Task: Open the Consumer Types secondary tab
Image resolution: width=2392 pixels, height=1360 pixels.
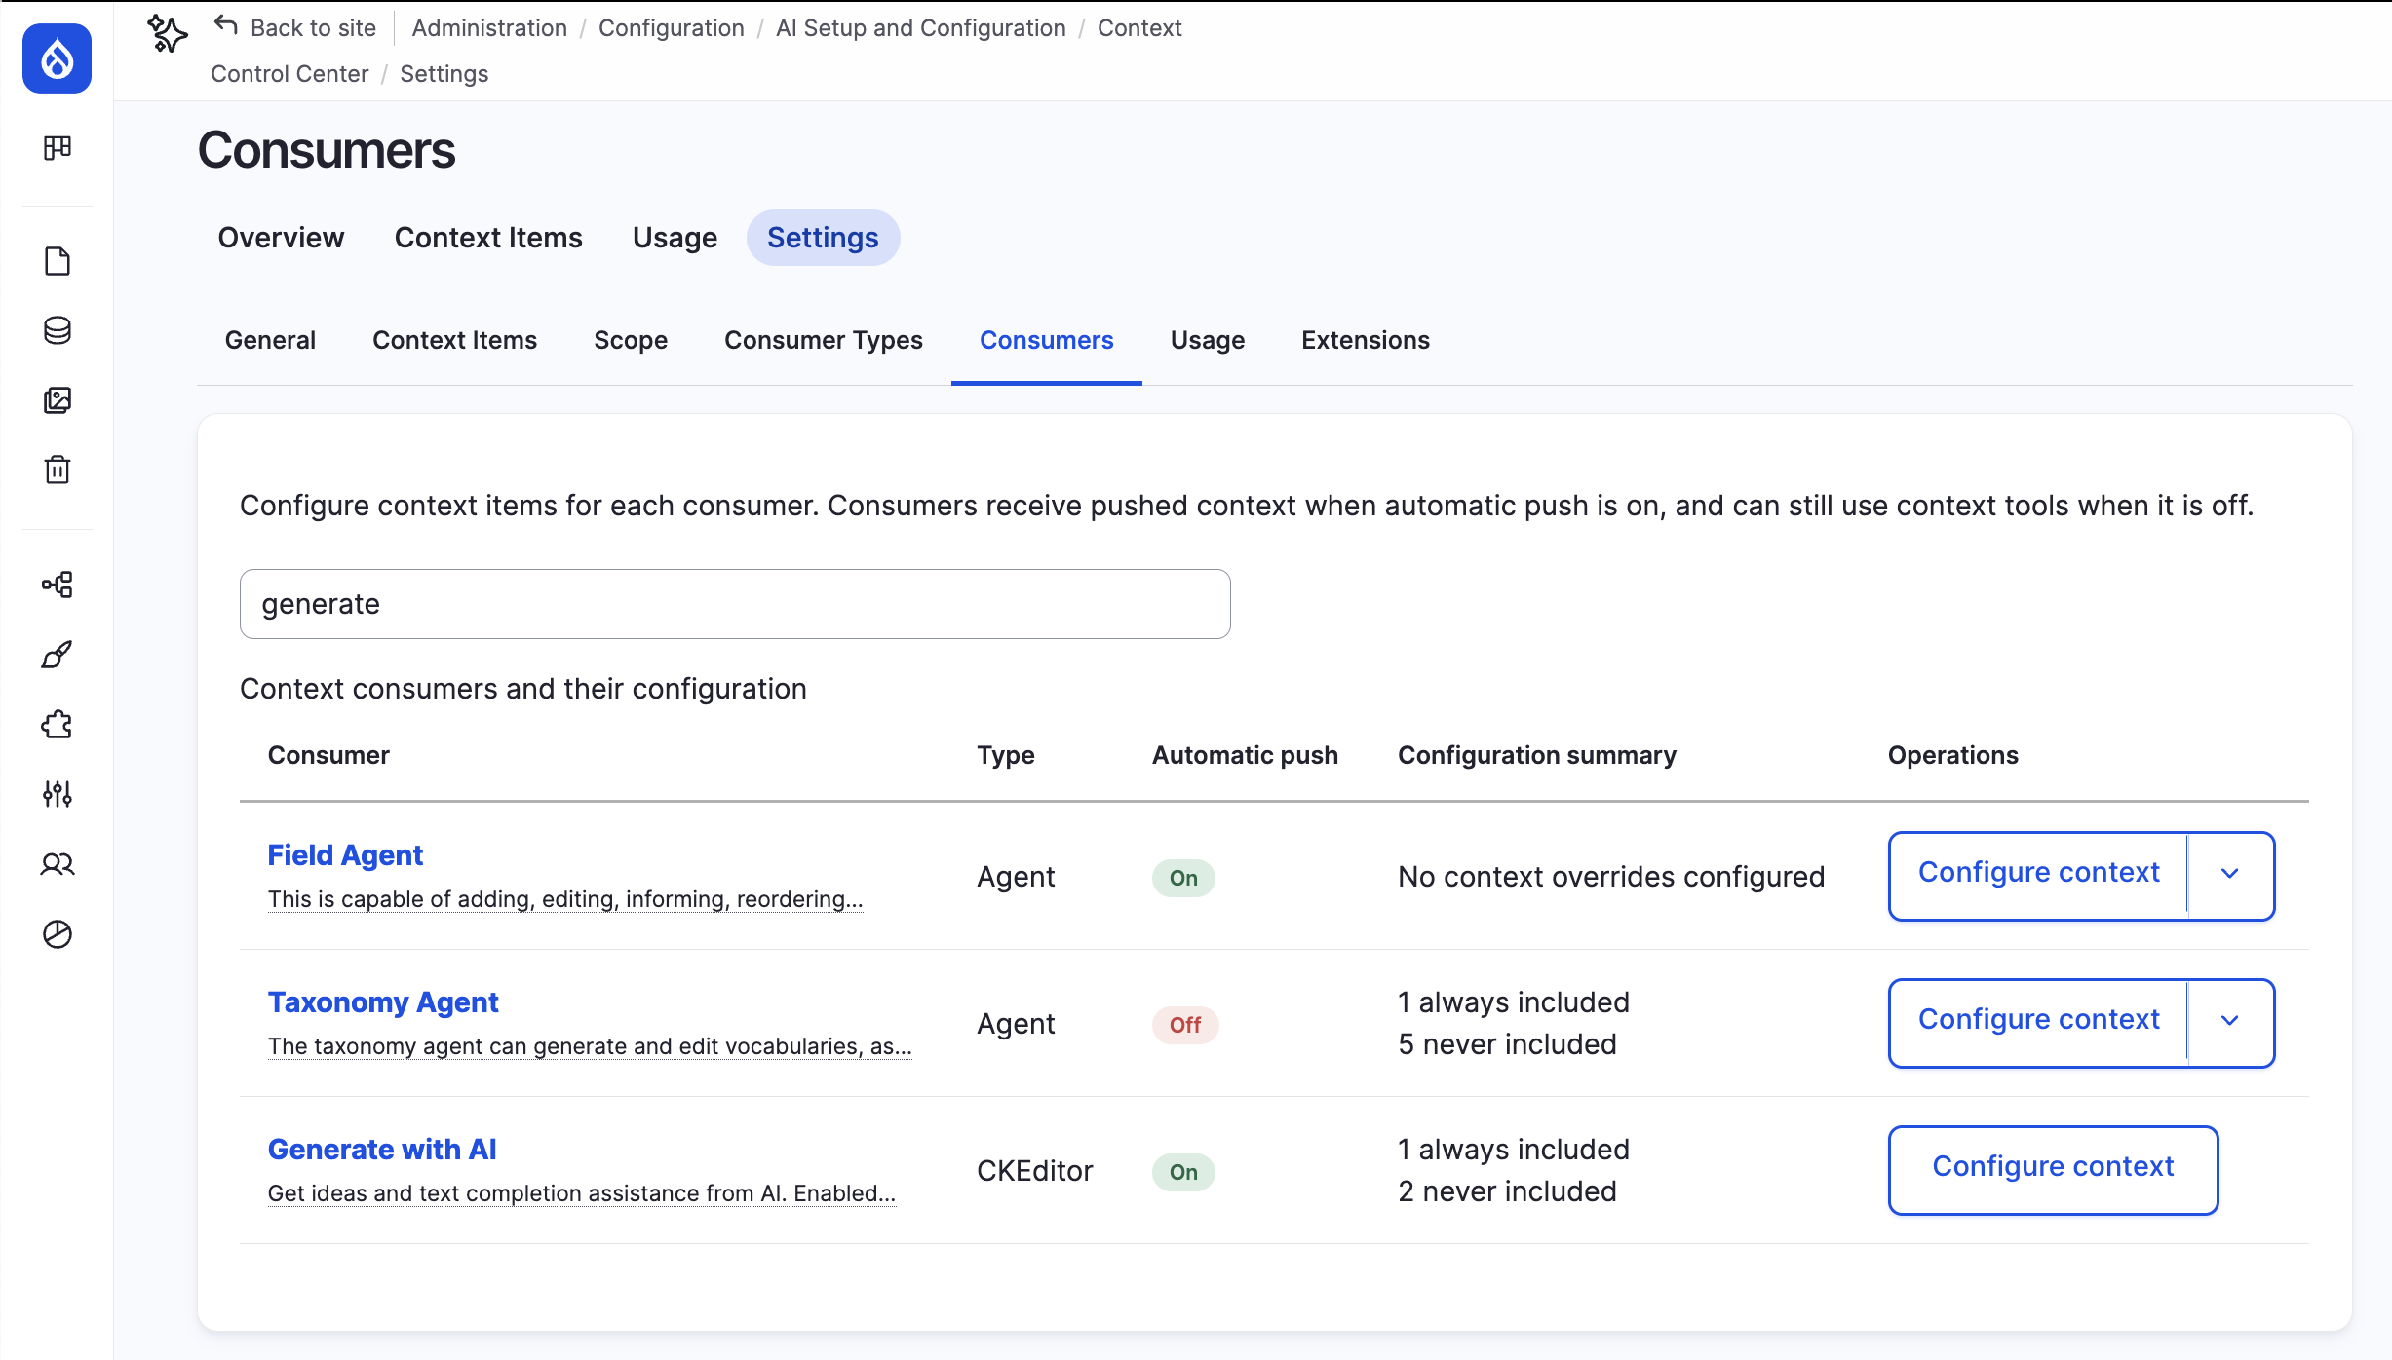Action: [823, 340]
